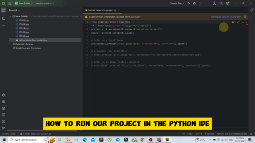This screenshot has width=255, height=143.
Task: Open Python Packages tool window
Action: (4, 95)
